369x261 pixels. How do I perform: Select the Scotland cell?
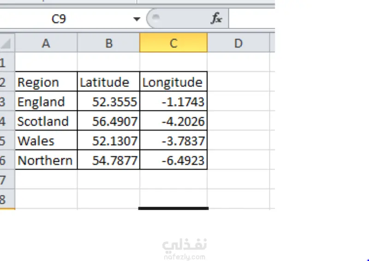point(46,121)
